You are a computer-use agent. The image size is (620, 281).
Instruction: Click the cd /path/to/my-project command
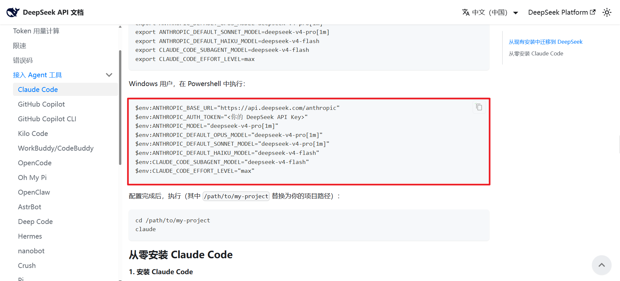click(173, 220)
